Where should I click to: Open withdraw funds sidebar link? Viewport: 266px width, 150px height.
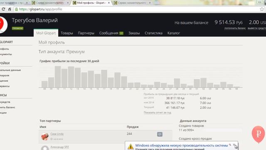click(x=5, y=102)
